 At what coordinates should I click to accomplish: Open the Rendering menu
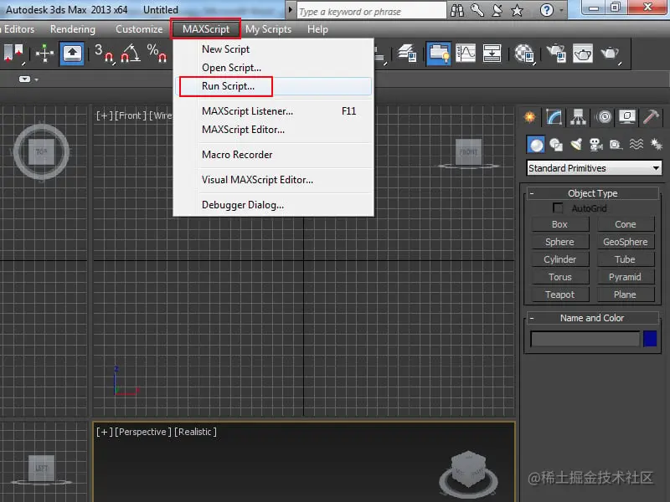click(73, 29)
